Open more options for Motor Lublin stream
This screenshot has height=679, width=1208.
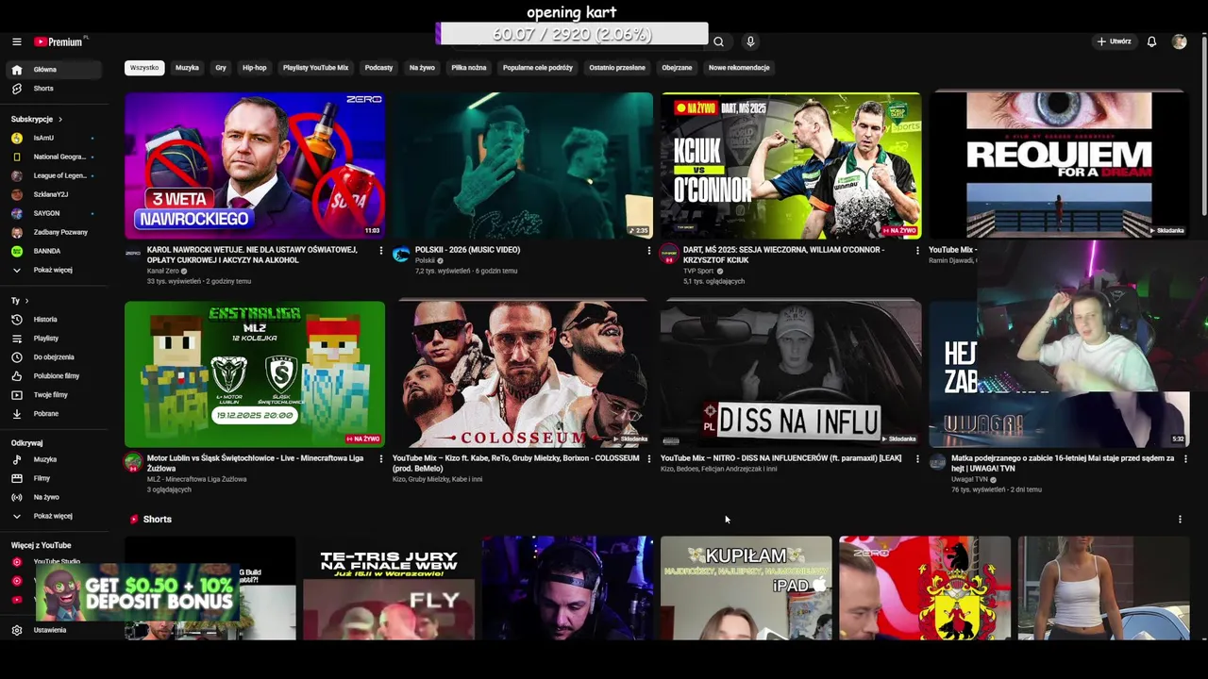click(x=380, y=459)
